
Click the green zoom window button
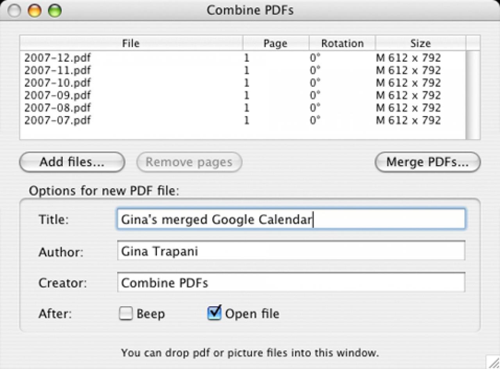[55, 11]
